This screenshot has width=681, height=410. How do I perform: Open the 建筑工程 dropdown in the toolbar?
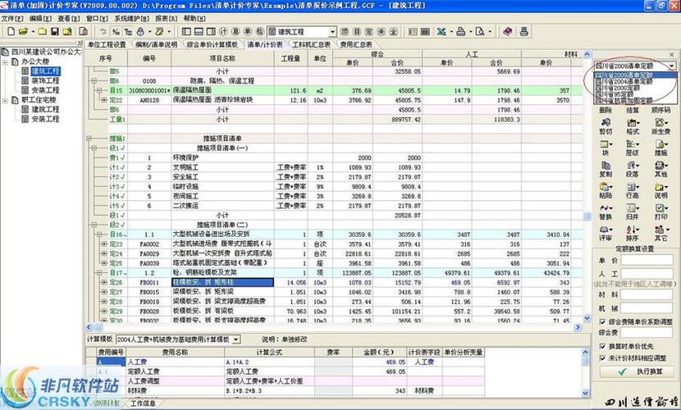332,32
